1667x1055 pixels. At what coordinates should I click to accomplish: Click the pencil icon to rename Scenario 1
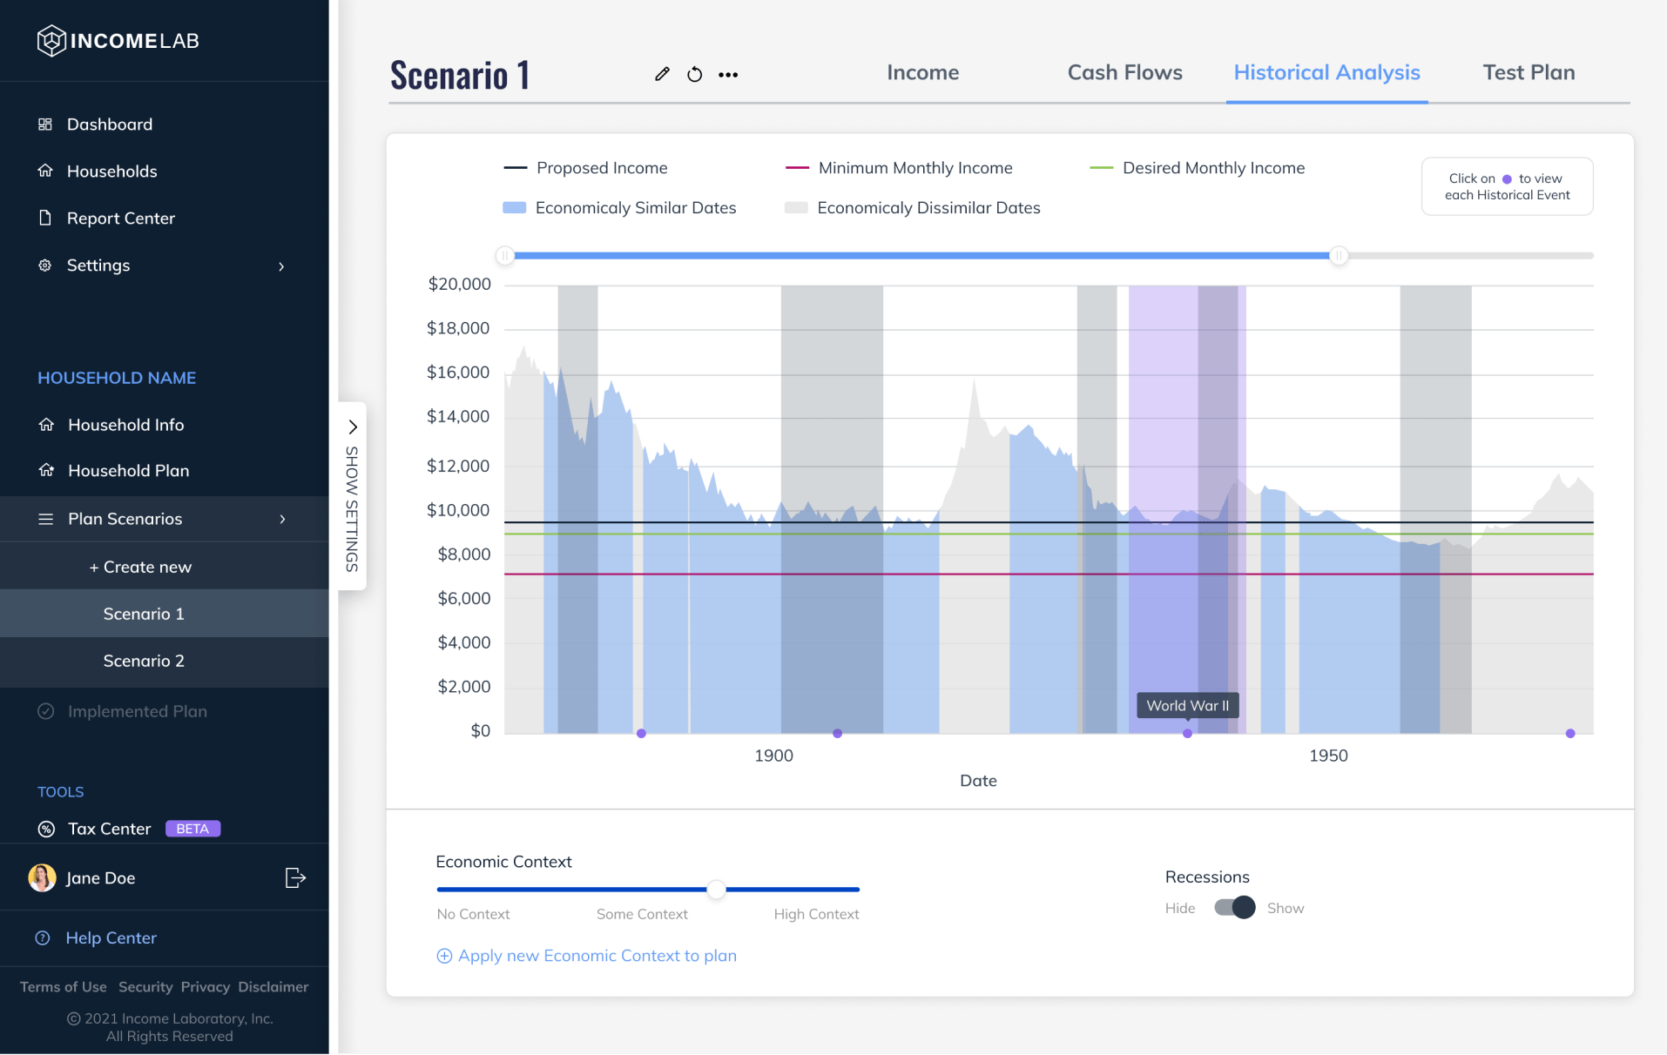(x=662, y=74)
